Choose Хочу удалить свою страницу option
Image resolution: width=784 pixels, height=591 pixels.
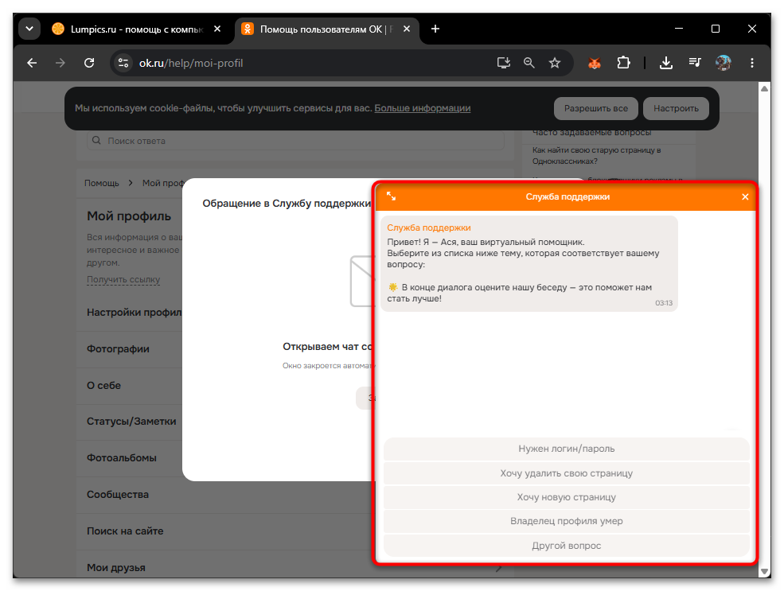pyautogui.click(x=566, y=473)
